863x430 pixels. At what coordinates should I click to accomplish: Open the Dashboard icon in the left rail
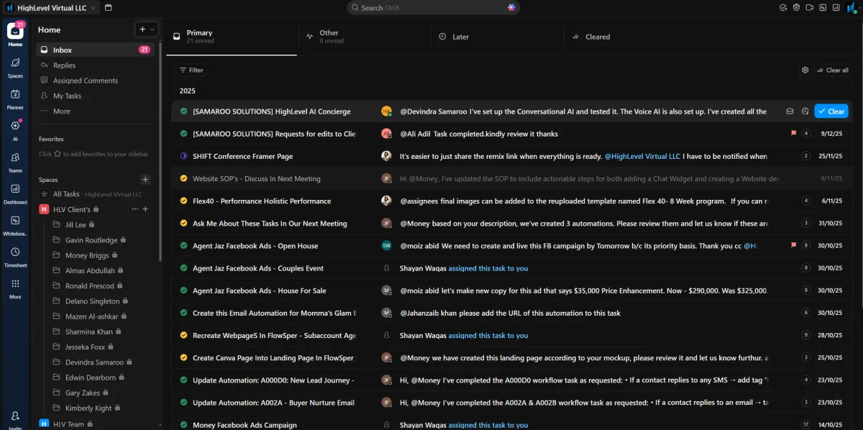point(15,188)
